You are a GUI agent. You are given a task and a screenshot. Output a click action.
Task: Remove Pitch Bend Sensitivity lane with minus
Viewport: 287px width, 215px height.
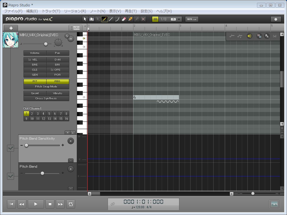[71, 160]
